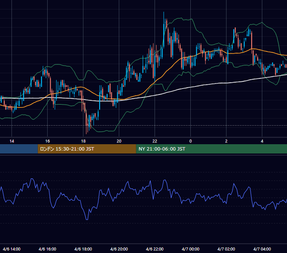Click the 4/7 04:00 oscillator axis label
Image resolution: width=287 pixels, height=253 pixels.
262,249
